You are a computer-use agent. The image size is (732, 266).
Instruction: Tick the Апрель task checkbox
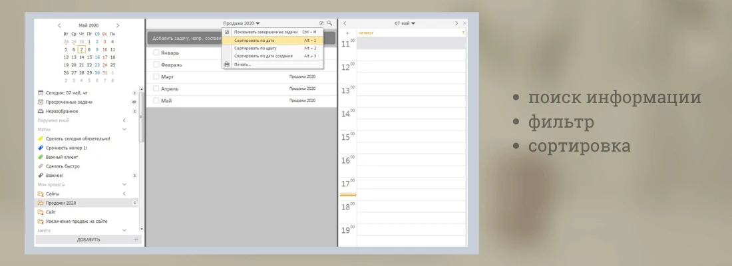pos(156,89)
